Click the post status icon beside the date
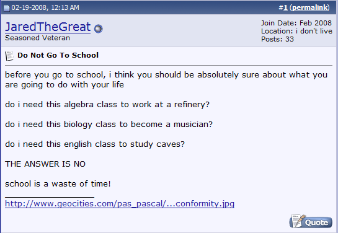Viewport: 338px width, 233px height. [6, 8]
